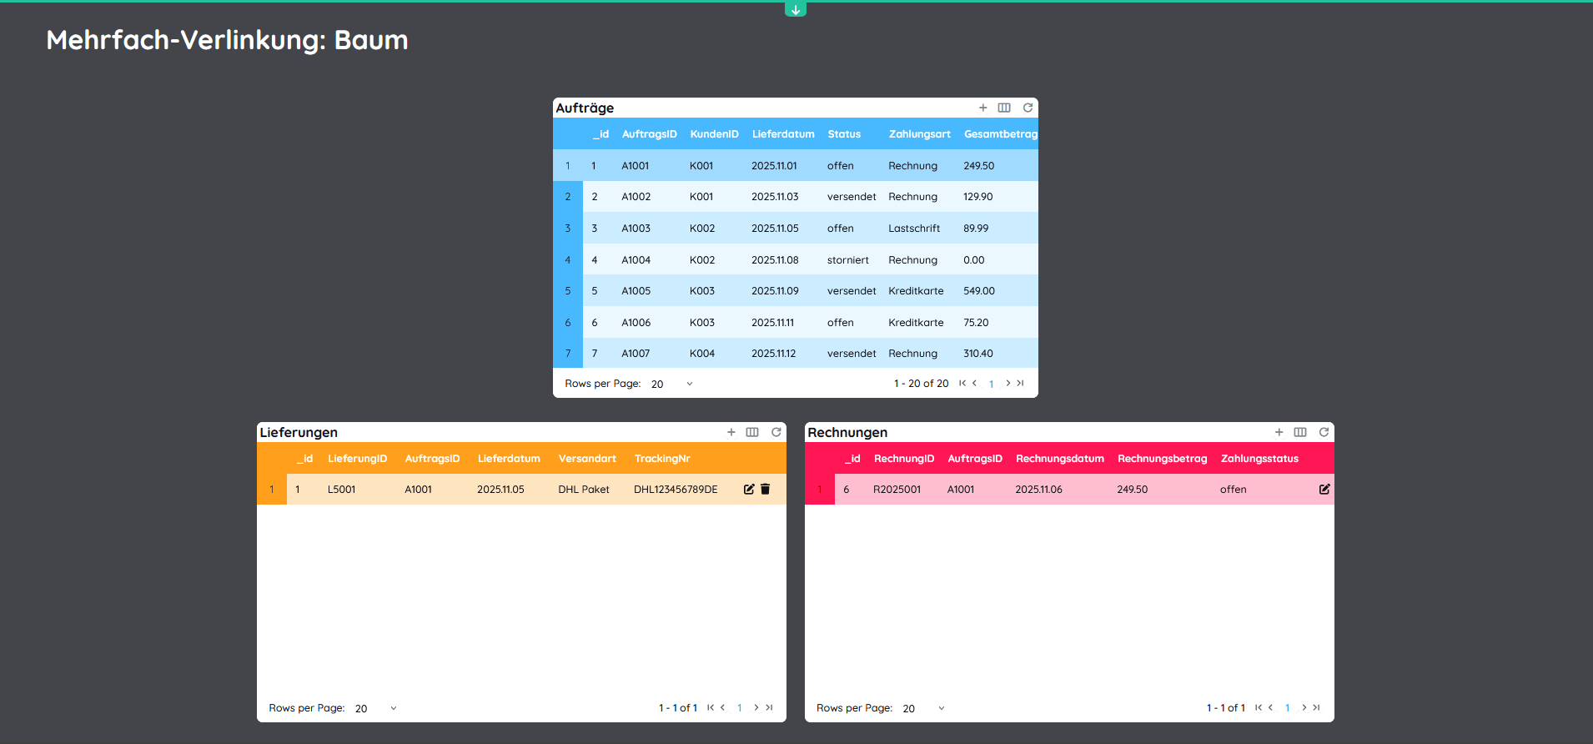Click green down-arrow tab at top
Image resolution: width=1593 pixels, height=744 pixels.
pyautogui.click(x=796, y=9)
